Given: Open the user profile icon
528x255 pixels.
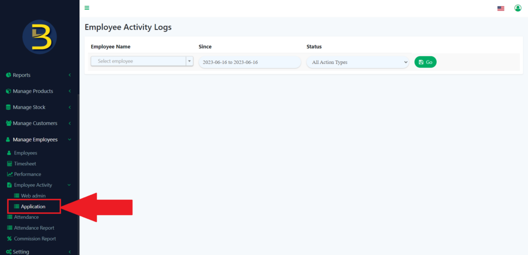Looking at the screenshot, I should tap(518, 8).
